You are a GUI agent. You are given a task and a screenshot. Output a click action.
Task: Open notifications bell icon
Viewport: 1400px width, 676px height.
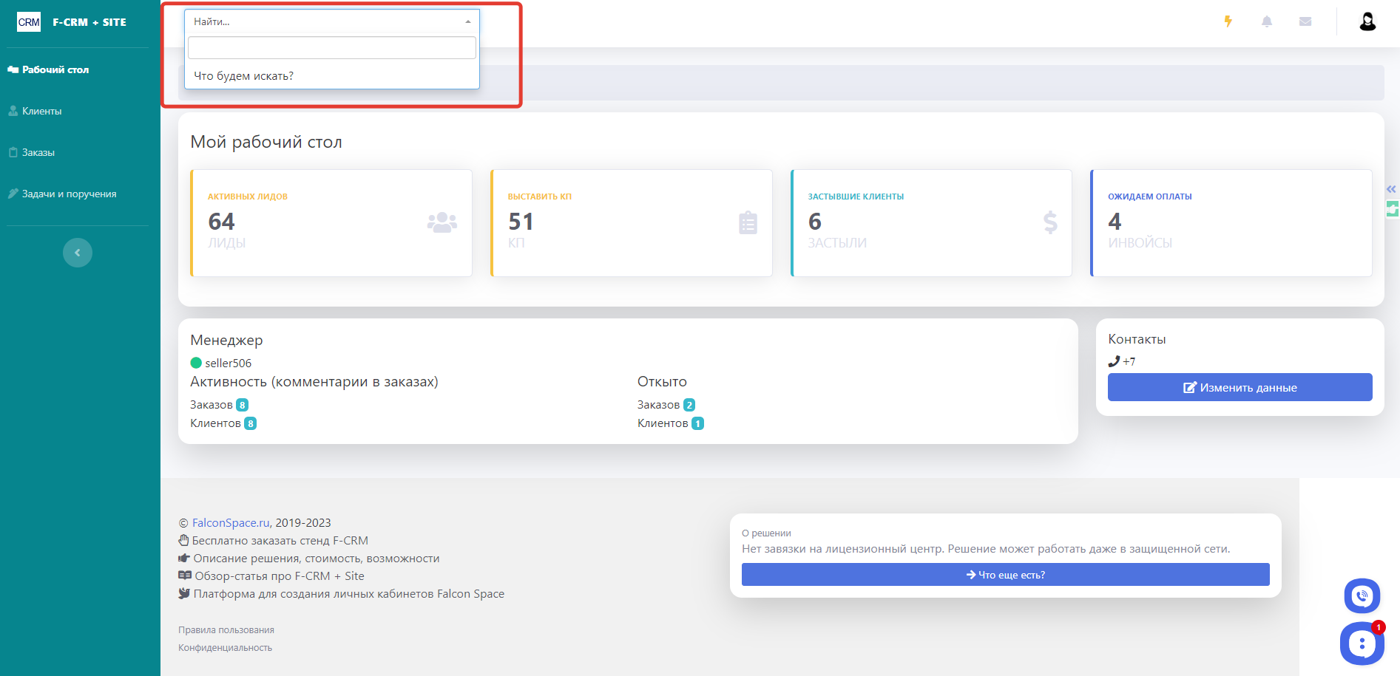(x=1267, y=21)
